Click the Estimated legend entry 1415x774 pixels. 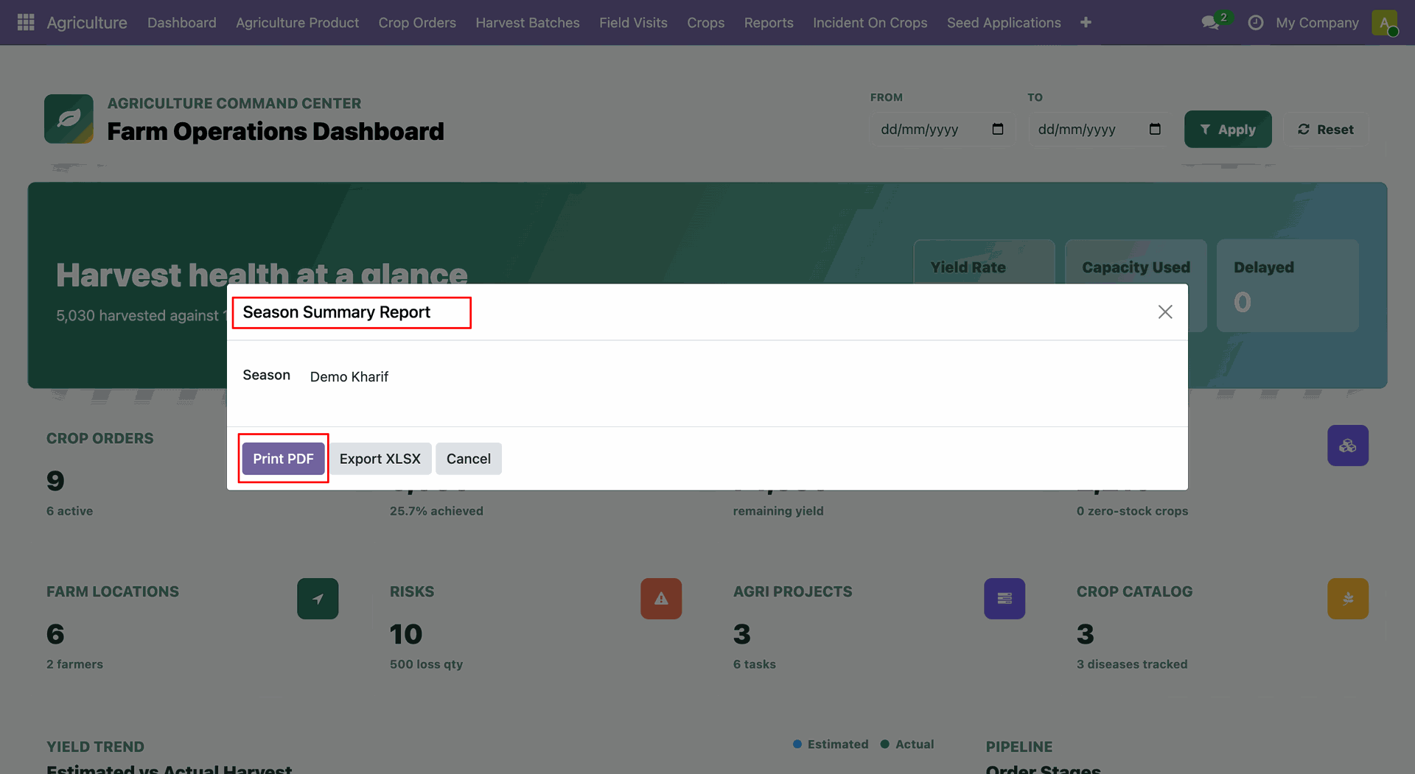coord(831,745)
